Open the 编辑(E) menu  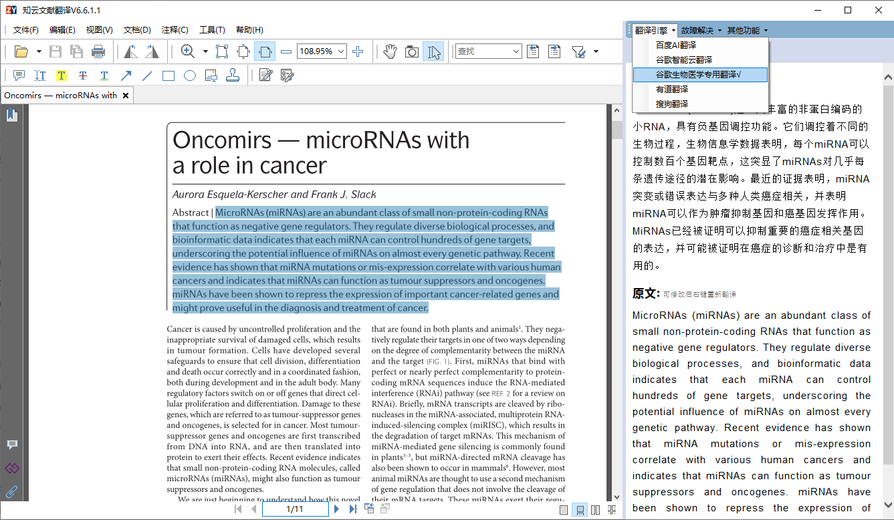tap(63, 30)
